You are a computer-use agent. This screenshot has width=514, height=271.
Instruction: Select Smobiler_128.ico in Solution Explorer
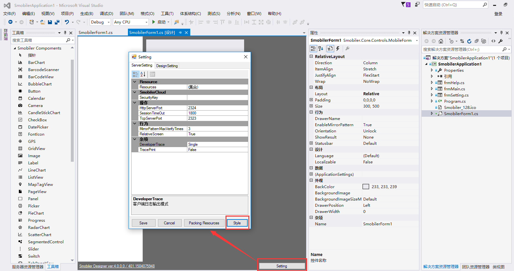tap(460, 107)
